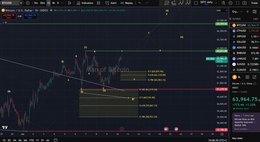Open Bitcoin / U.S. Dollar external link icon

[x=255, y=84]
